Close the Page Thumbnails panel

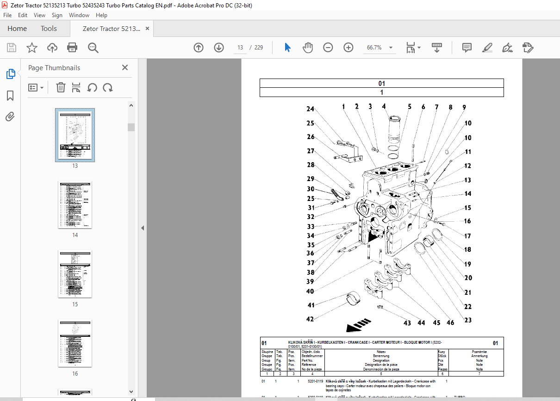(125, 67)
